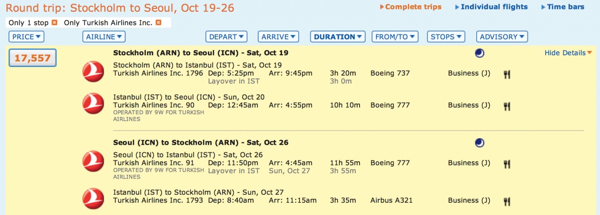Remove the 'Only 1 stop' filter
The image size is (600, 215).
point(54,22)
